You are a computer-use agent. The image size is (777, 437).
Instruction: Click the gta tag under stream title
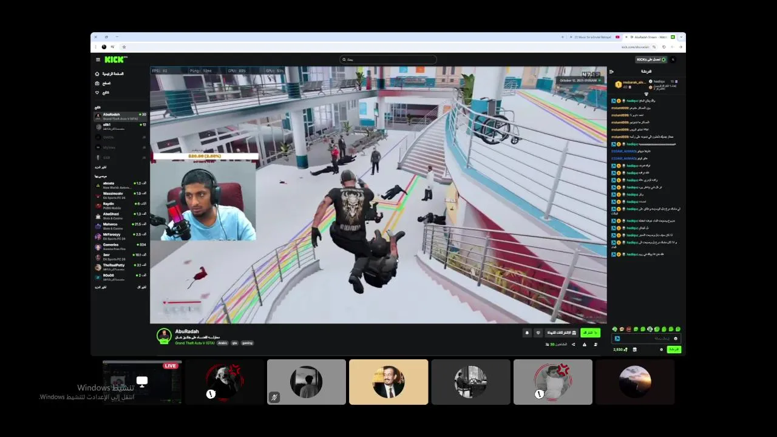234,343
